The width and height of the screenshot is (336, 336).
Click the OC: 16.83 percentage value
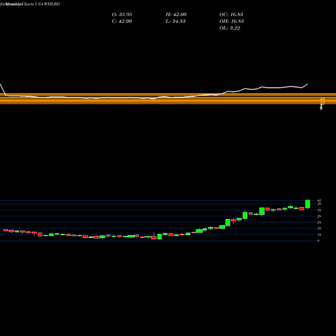click(231, 15)
